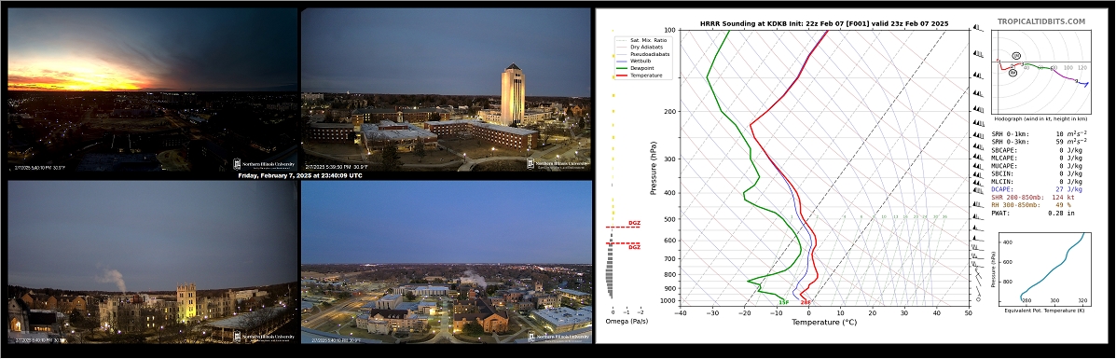Click the NIU logo on tower camera
This screenshot has height=359, width=1116.
tap(558, 164)
